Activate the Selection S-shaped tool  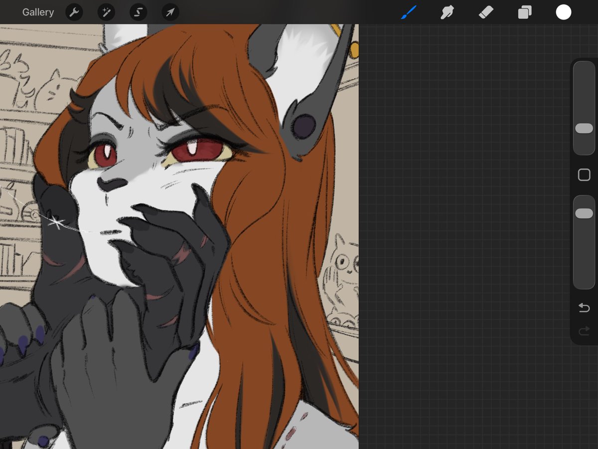point(138,12)
